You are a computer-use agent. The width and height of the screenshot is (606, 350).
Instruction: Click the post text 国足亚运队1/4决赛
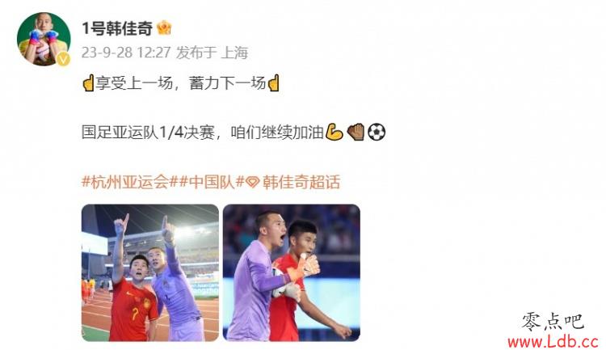click(148, 133)
